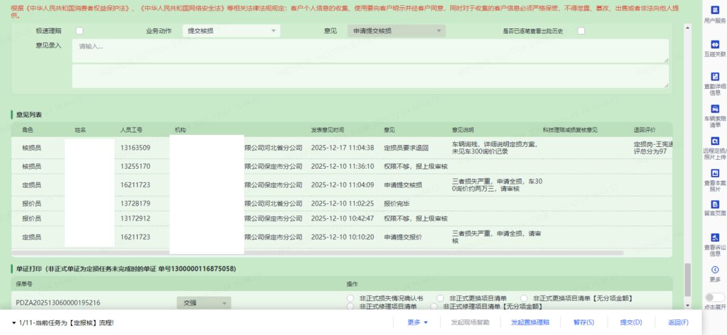Open the 更多 menu in bottom bar
727x335 pixels.
click(417, 322)
